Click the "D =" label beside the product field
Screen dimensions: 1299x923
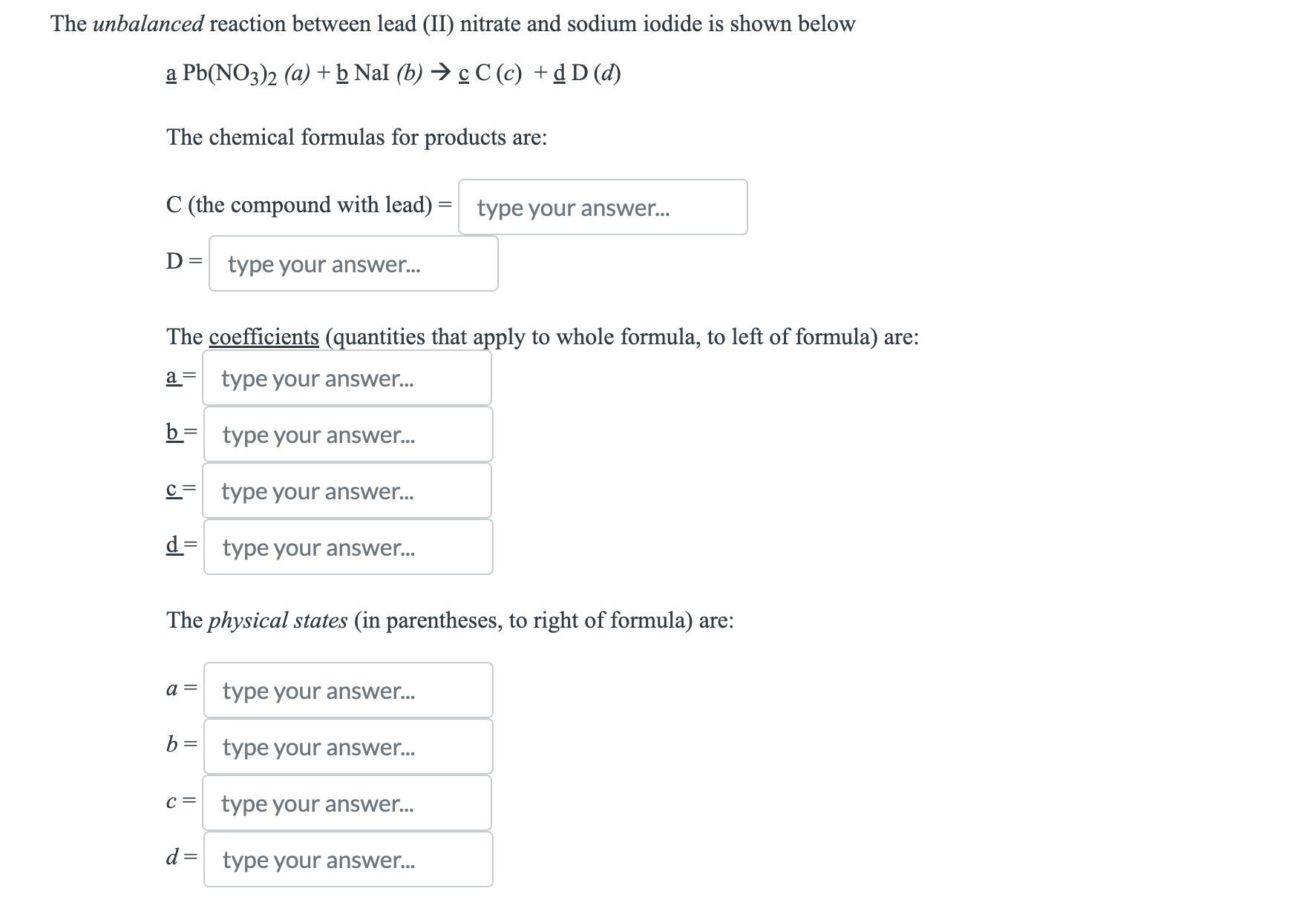tap(183, 262)
